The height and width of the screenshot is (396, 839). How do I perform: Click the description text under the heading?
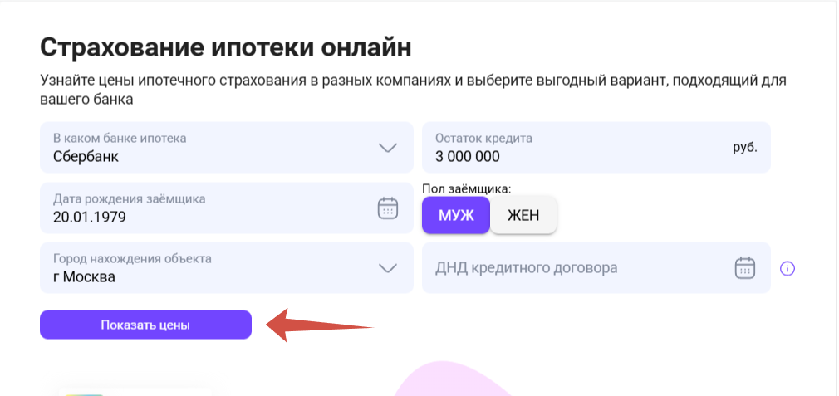[413, 90]
